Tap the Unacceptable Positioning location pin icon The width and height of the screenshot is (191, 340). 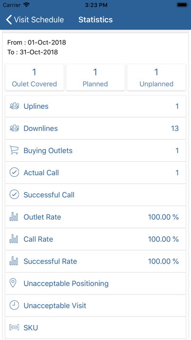(14, 283)
